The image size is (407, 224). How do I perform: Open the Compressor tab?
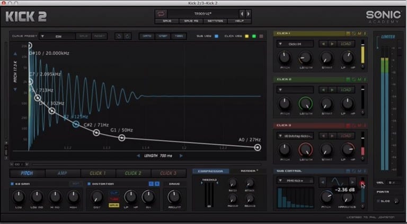click(211, 171)
